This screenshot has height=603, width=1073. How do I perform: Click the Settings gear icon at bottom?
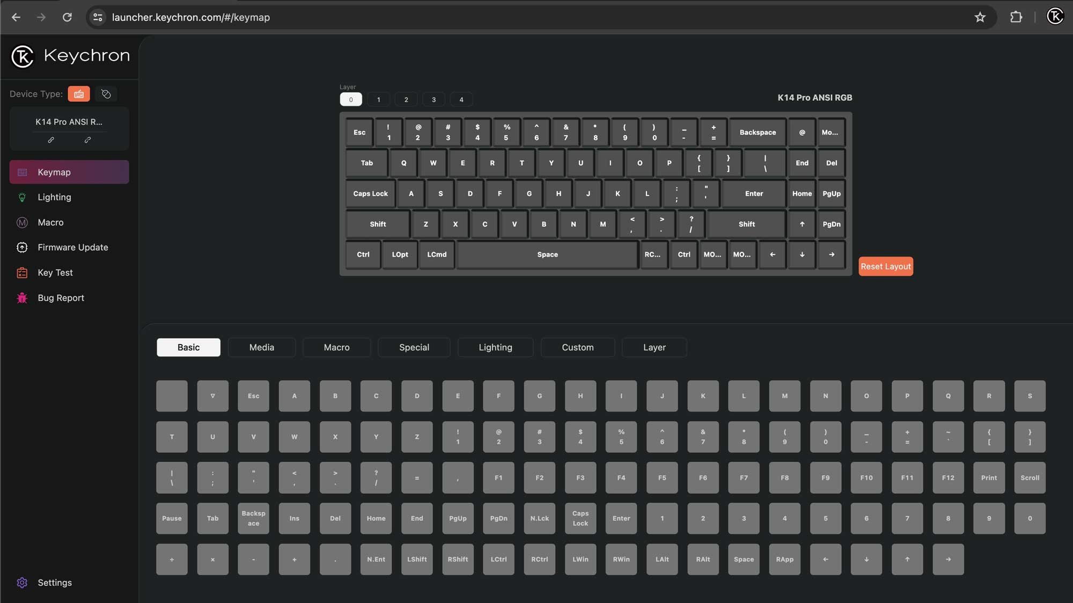[21, 583]
